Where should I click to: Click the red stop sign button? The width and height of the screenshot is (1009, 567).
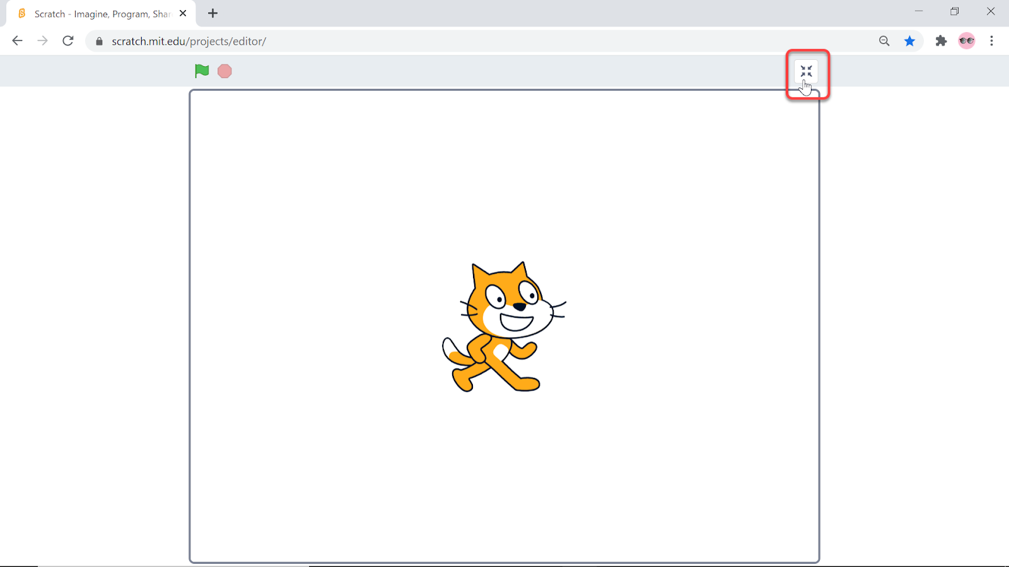pos(225,71)
